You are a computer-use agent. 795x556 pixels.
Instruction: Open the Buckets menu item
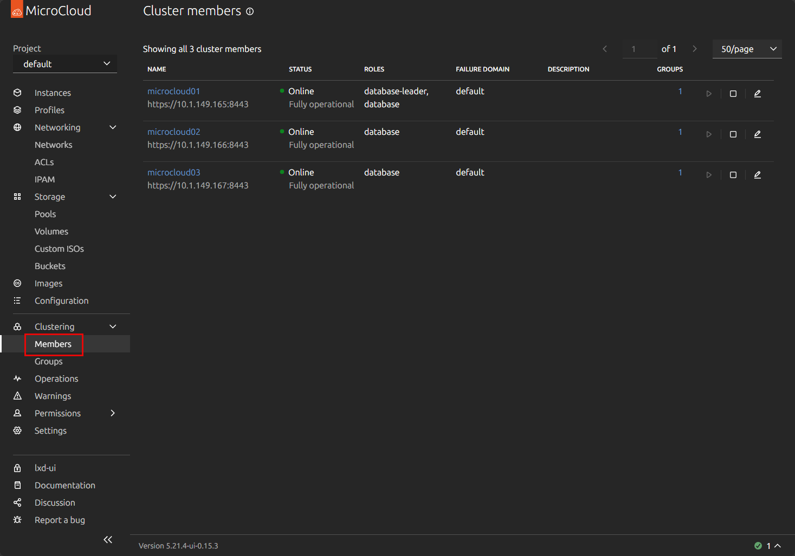pyautogui.click(x=50, y=266)
